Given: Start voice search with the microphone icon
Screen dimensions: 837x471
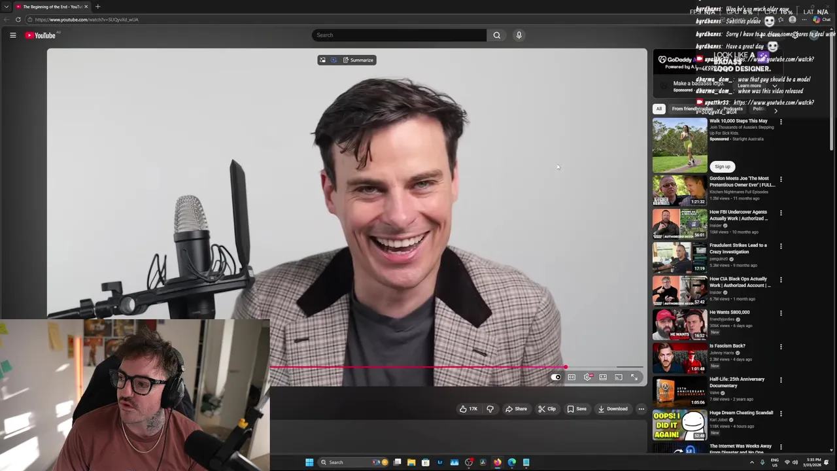Looking at the screenshot, I should tap(519, 35).
